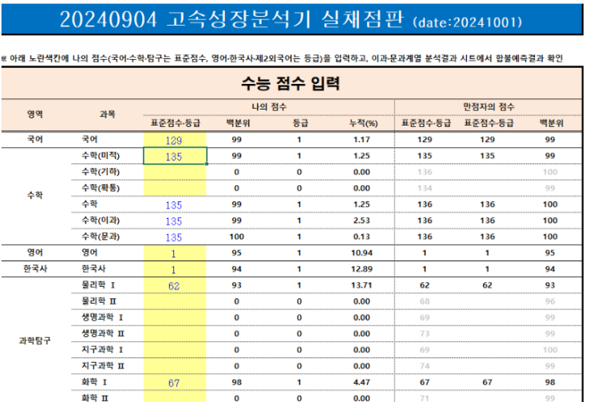Select the empty 물리학 II input cell
This screenshot has height=402, width=593.
point(175,301)
